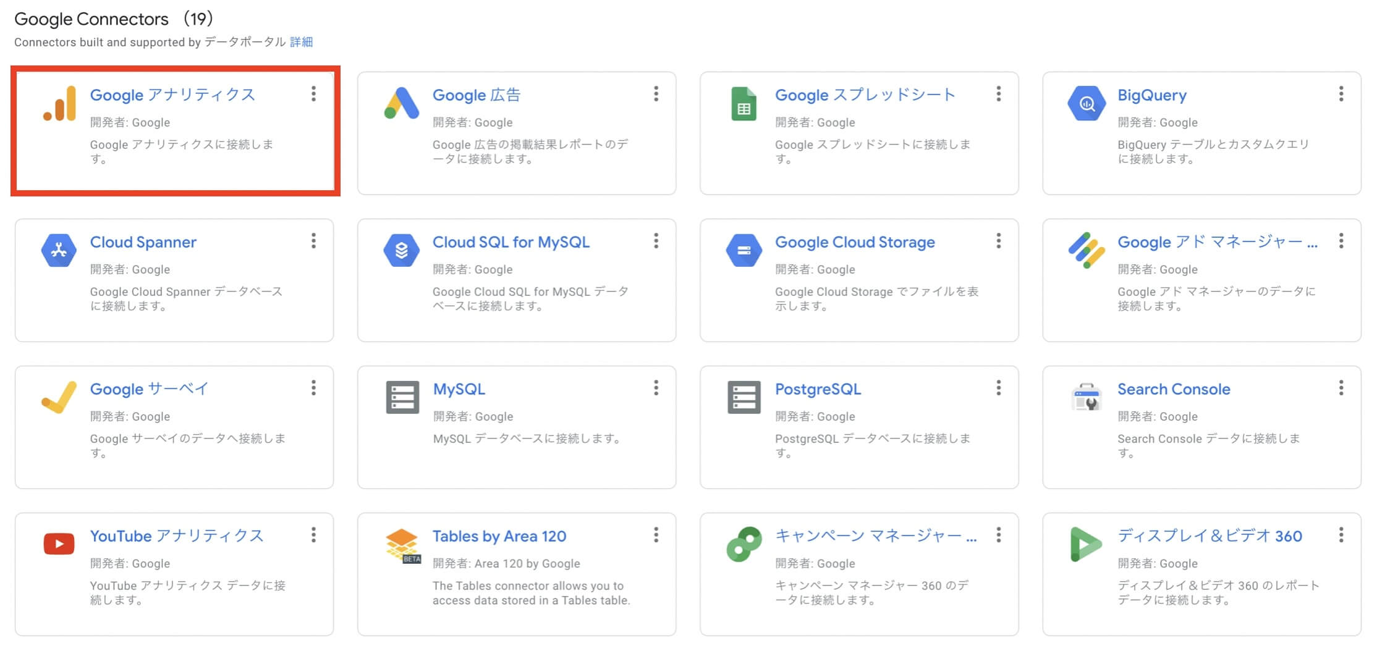The width and height of the screenshot is (1377, 646).
Task: Open more options for Google スプレッドシート
Action: pyautogui.click(x=999, y=94)
